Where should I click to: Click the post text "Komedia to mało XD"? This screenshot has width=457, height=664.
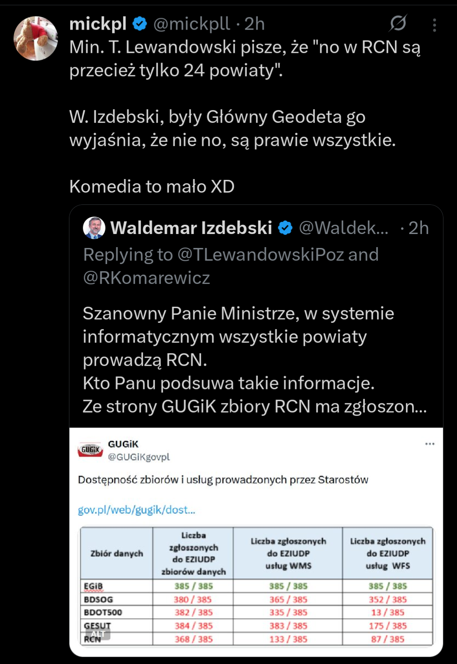152,187
